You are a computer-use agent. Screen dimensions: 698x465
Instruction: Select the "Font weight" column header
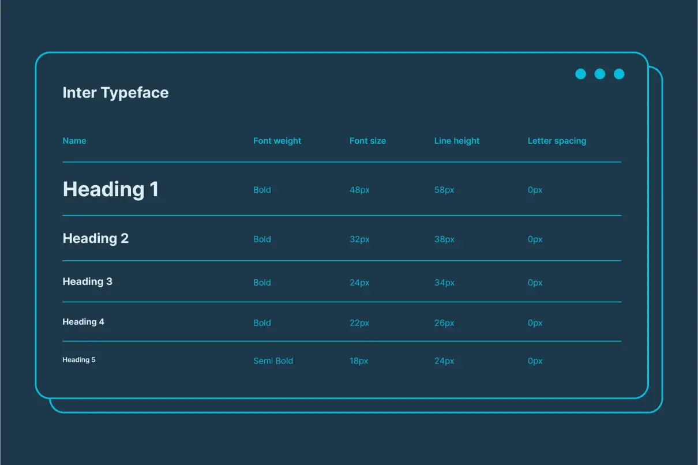277,141
